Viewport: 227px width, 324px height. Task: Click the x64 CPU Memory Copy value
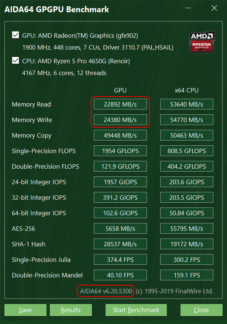pyautogui.click(x=187, y=135)
